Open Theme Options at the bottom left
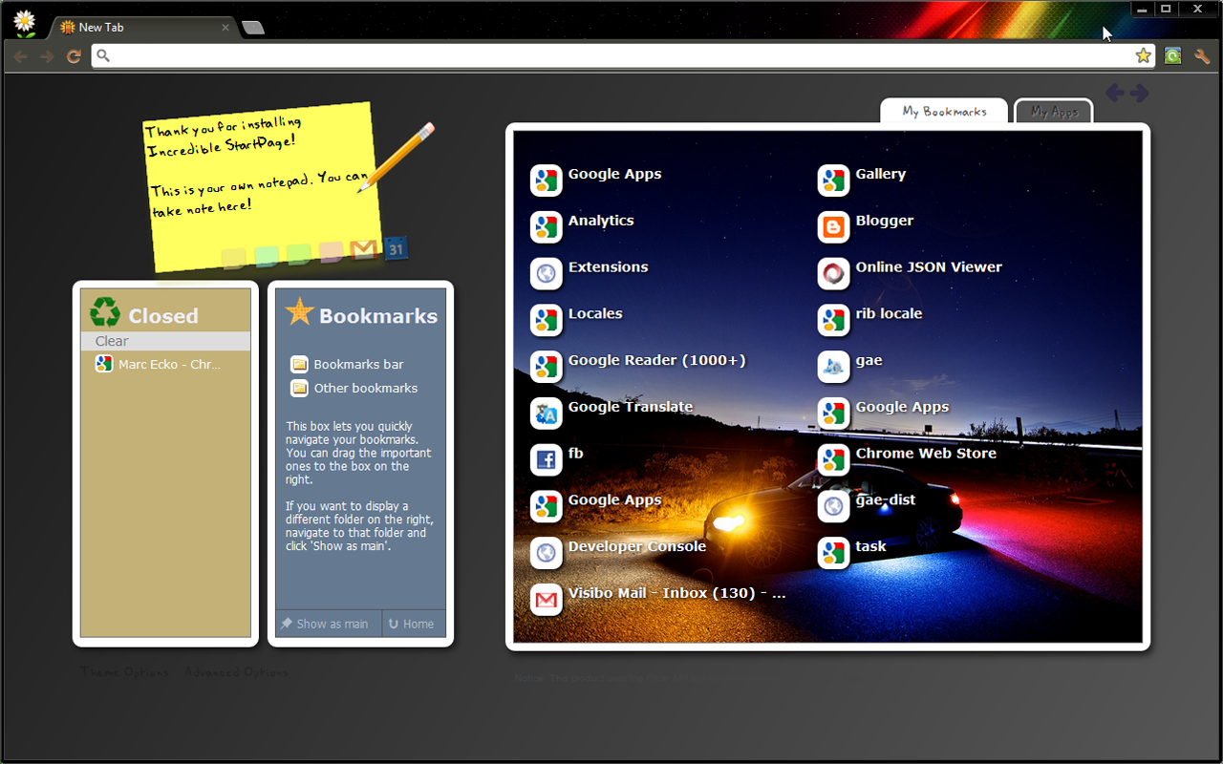The image size is (1223, 764). point(124,671)
